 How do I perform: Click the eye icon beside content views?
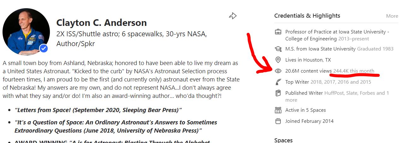278,71
